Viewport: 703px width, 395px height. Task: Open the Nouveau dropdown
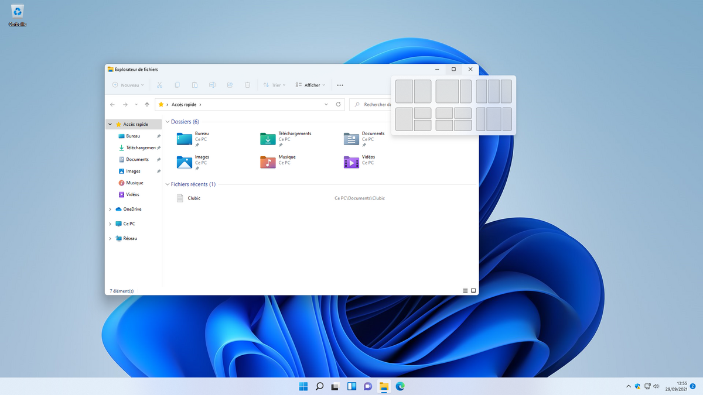click(129, 85)
